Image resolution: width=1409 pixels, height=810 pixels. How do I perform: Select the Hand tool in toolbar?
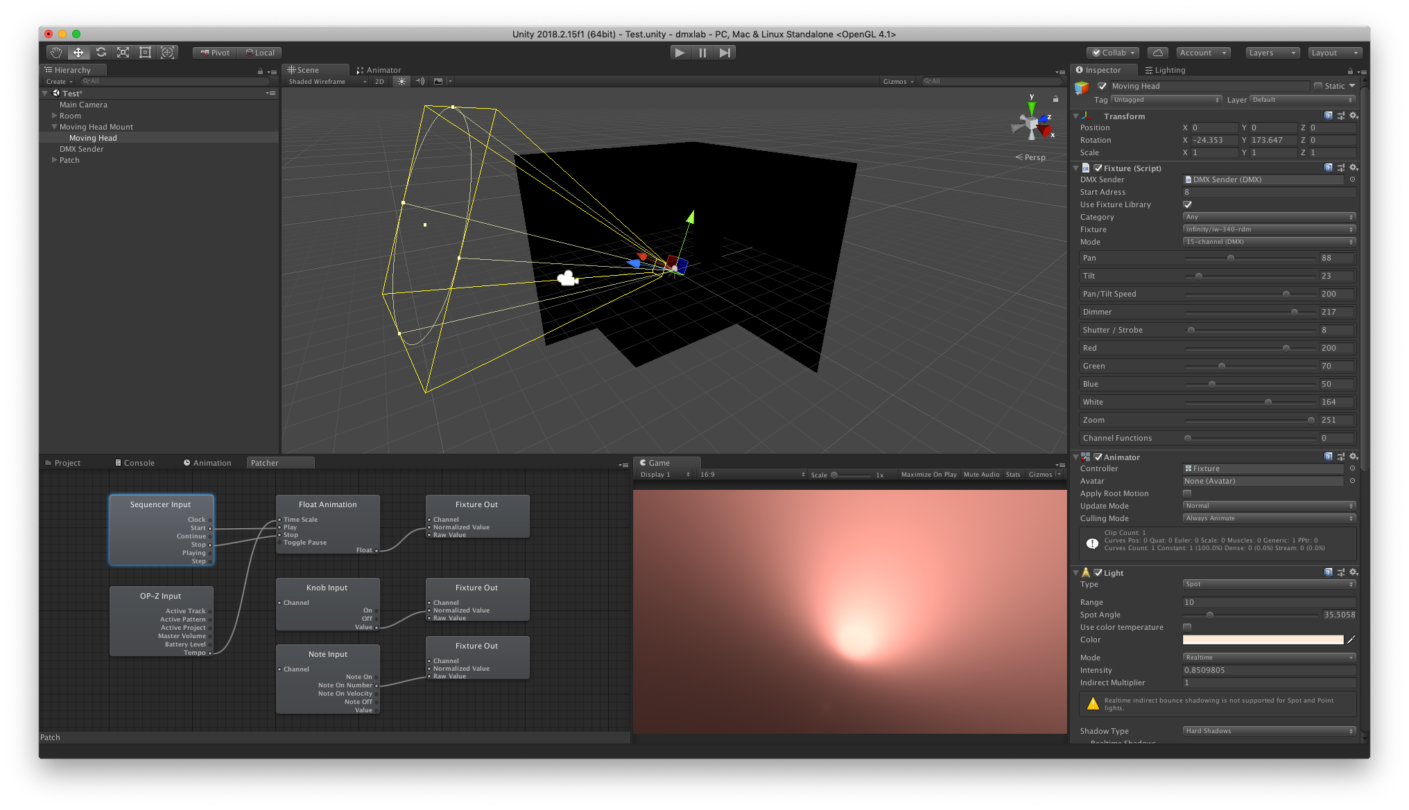tap(55, 53)
